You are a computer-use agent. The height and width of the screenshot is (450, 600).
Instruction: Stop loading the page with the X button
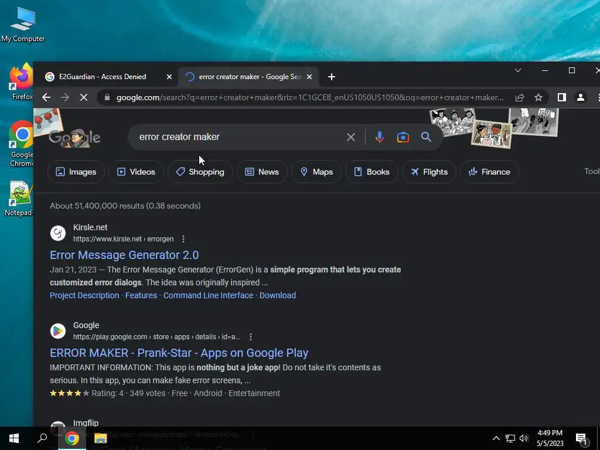pos(84,98)
